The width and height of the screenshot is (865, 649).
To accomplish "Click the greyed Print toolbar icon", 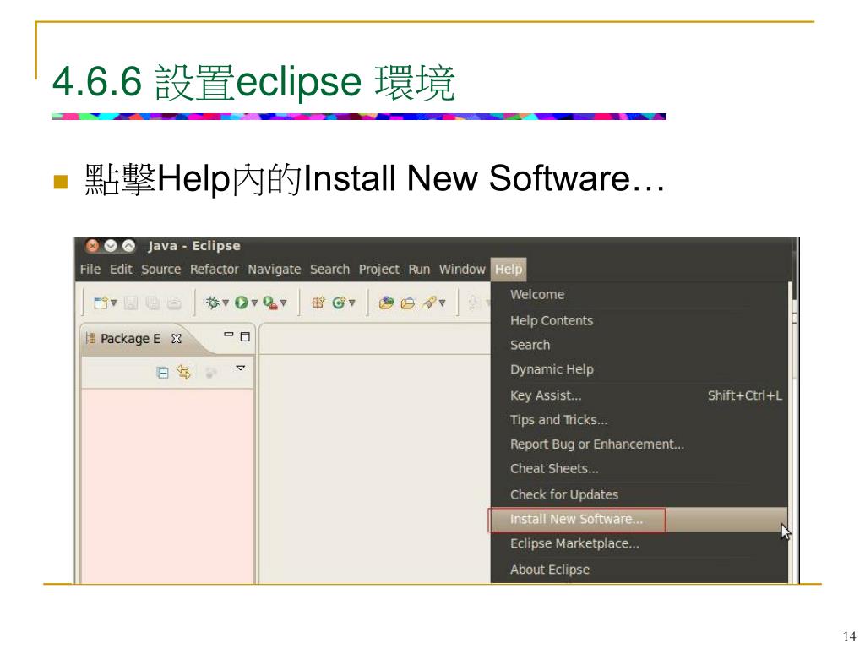I will pos(174,303).
